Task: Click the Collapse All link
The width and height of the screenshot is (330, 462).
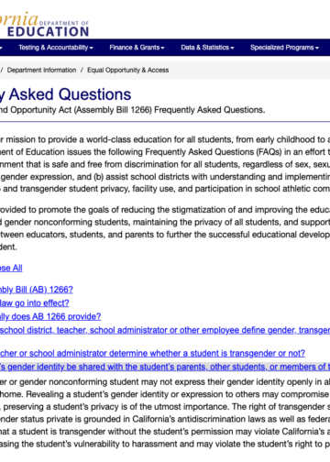Action: (x=11, y=269)
